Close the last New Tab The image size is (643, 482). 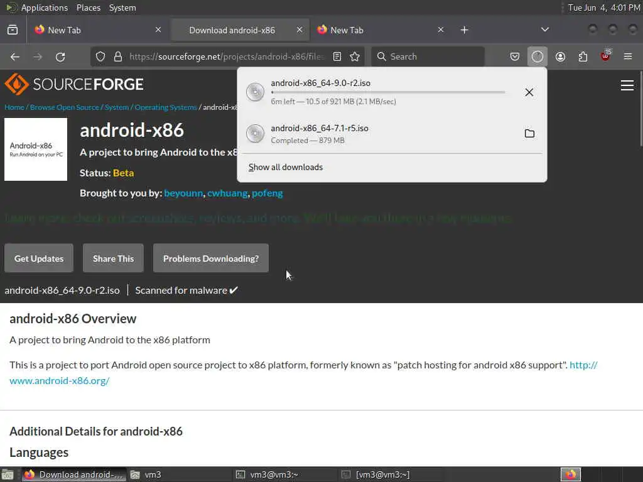tap(440, 30)
